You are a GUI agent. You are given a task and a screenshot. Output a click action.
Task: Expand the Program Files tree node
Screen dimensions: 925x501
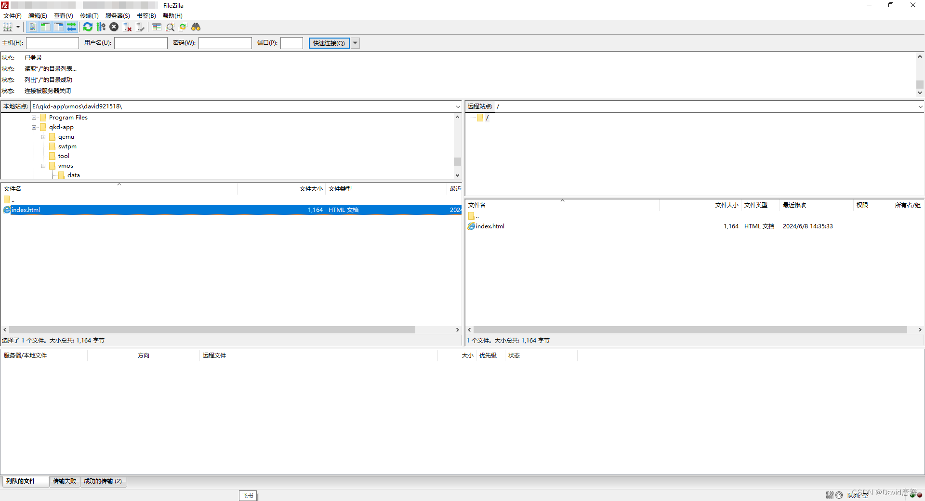tap(34, 118)
